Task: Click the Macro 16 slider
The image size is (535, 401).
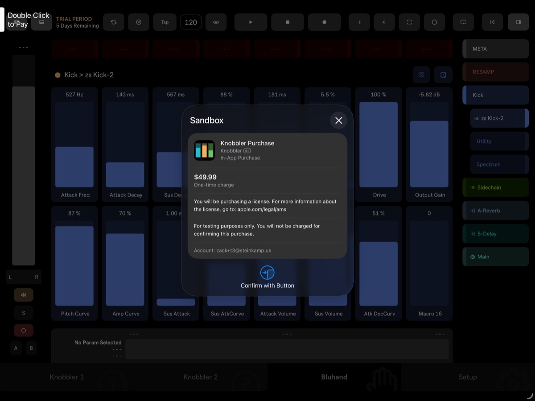Action: click(429, 263)
